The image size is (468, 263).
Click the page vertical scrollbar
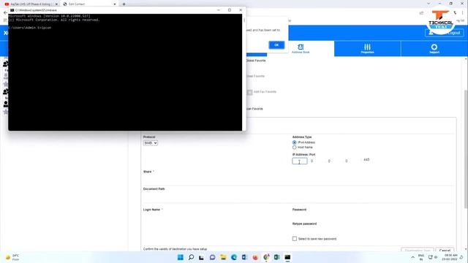tap(466, 149)
